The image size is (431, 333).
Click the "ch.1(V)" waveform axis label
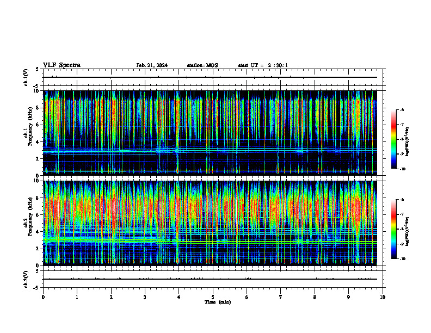(26, 77)
